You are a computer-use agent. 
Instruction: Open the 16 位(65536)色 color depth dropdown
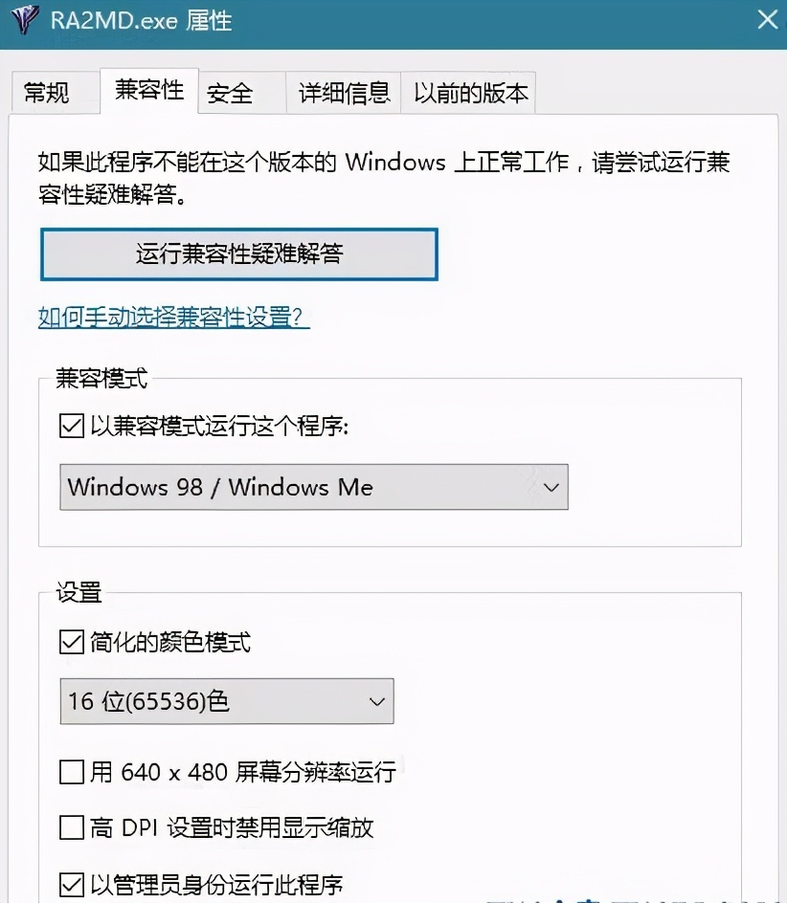[x=227, y=700]
